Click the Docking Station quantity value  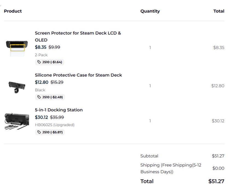(150, 121)
